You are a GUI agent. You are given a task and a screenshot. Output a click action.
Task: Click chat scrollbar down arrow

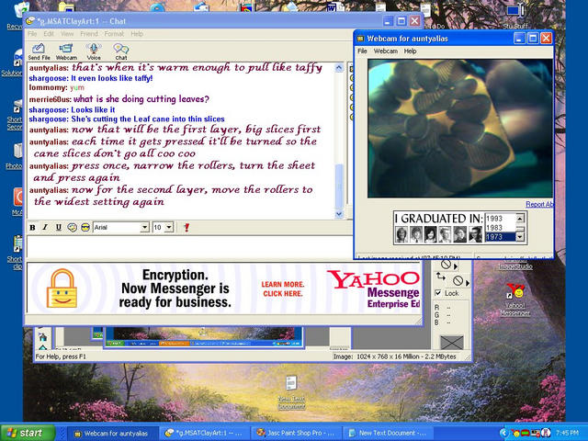pyautogui.click(x=339, y=214)
